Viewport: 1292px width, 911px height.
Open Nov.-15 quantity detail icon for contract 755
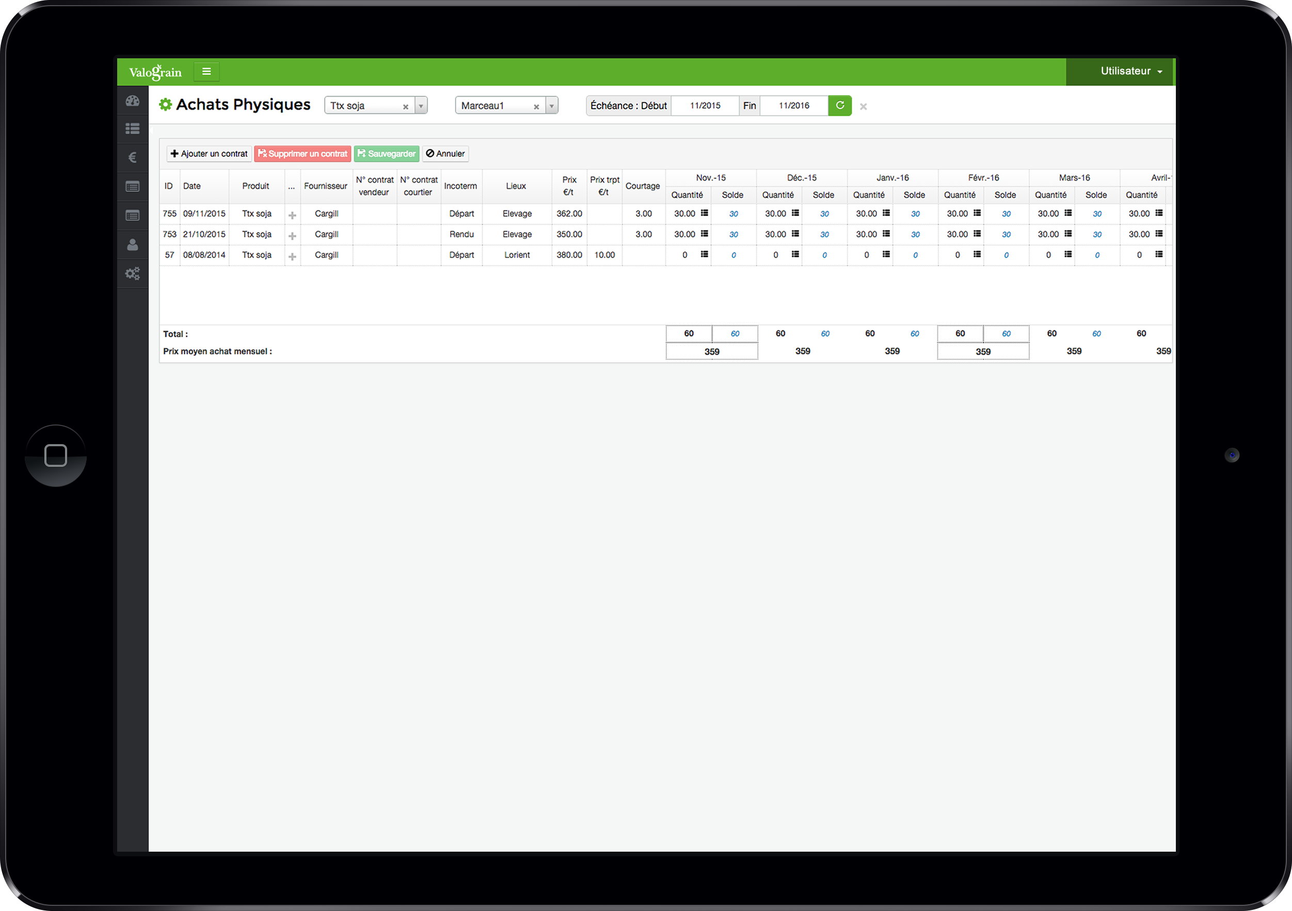(705, 213)
